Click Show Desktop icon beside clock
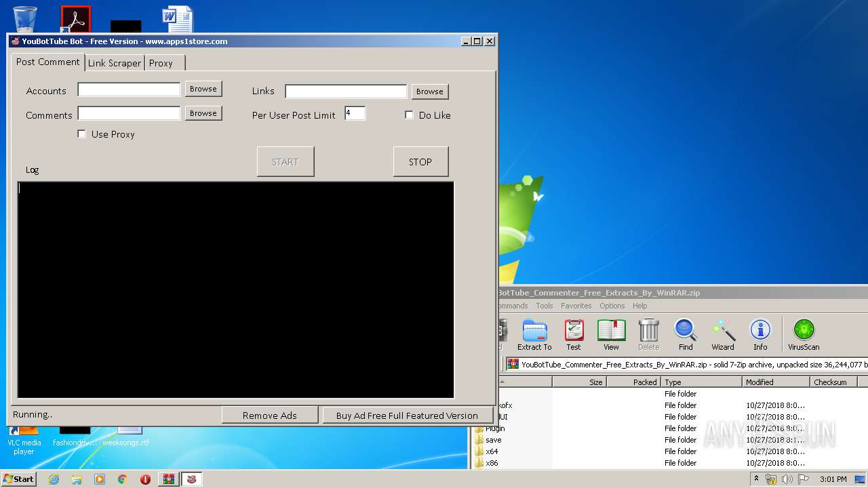Image resolution: width=868 pixels, height=488 pixels. [861, 479]
